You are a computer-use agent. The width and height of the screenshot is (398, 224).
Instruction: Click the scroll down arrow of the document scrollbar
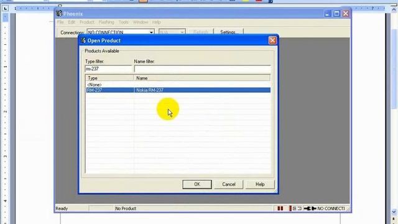394,212
